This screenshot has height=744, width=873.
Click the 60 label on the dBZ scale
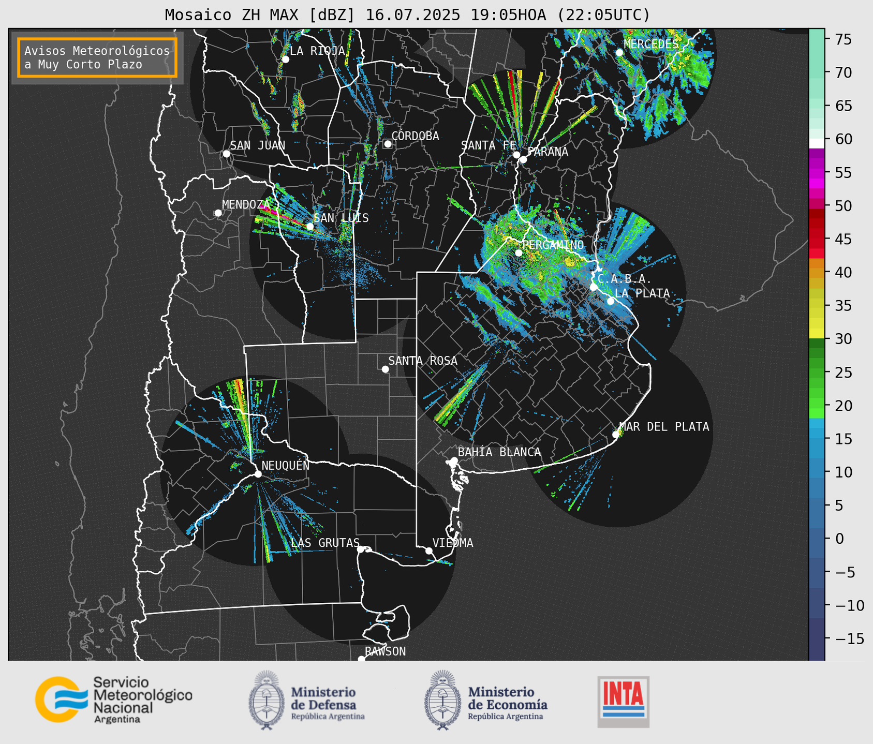[x=843, y=139]
